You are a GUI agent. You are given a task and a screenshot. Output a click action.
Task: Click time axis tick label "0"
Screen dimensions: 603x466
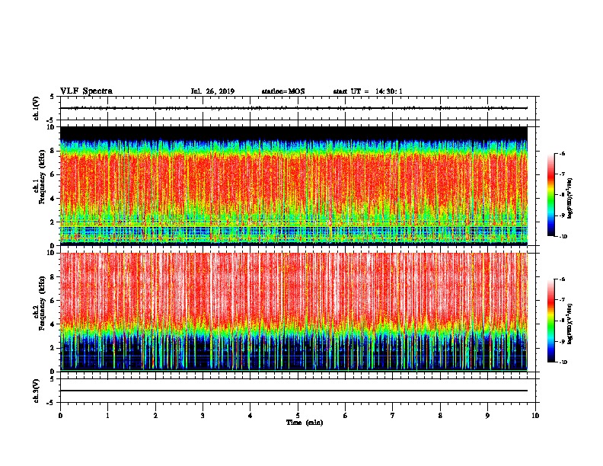pos(60,416)
